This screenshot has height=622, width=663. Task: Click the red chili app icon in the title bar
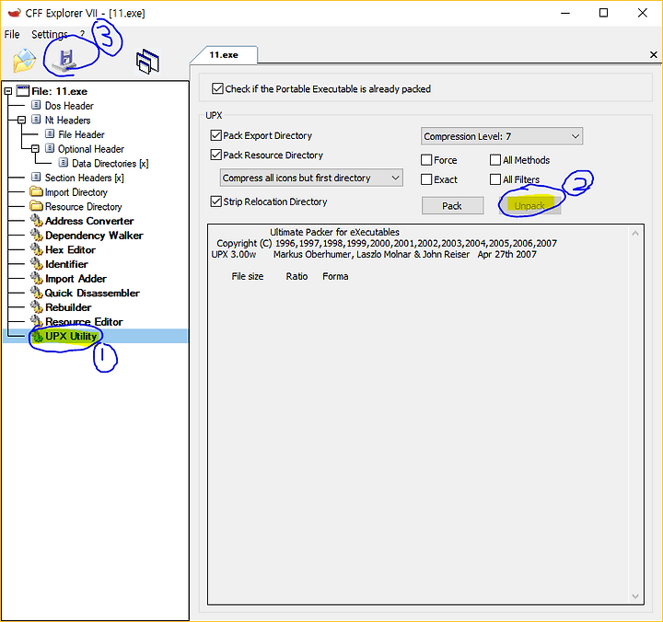14,13
